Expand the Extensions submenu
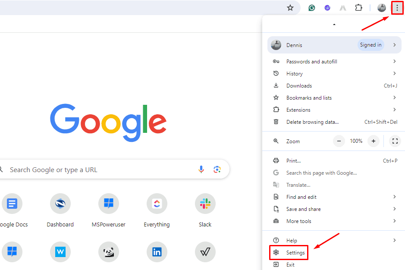 tap(334, 110)
